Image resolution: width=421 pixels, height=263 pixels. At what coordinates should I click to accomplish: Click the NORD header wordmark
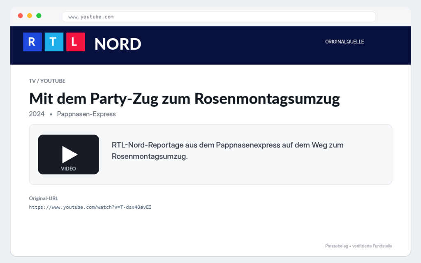[x=118, y=44]
